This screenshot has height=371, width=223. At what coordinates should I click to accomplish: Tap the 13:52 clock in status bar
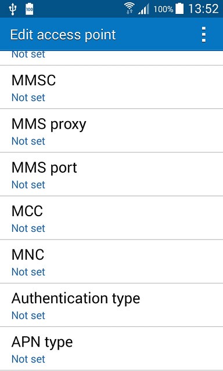[x=203, y=9]
